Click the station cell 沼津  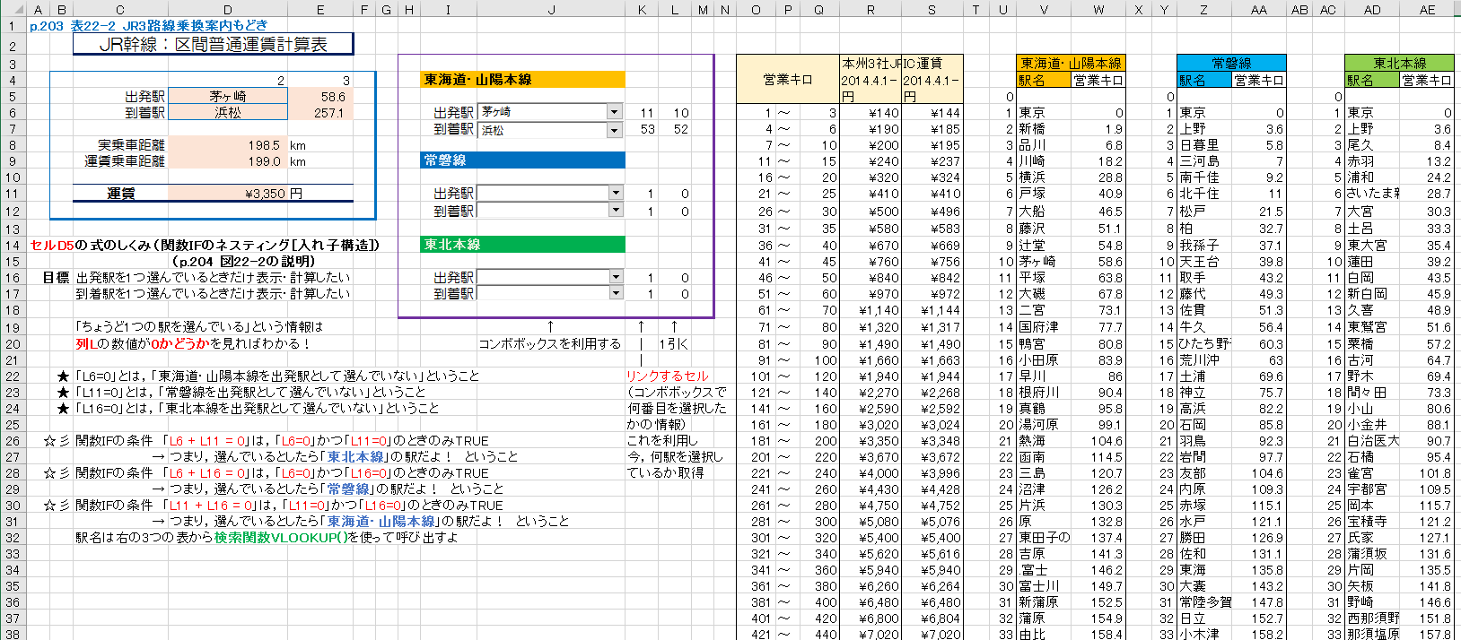(1044, 489)
